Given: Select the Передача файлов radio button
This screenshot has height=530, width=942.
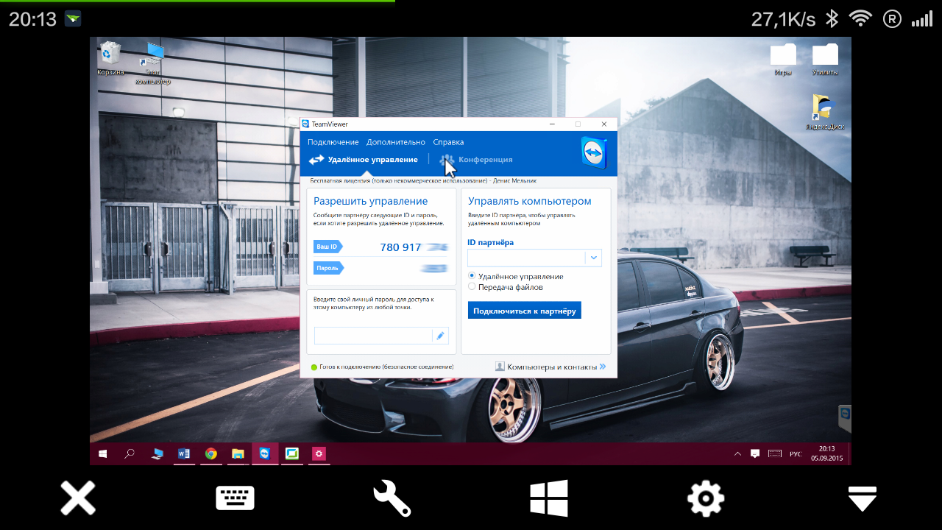Looking at the screenshot, I should [472, 287].
